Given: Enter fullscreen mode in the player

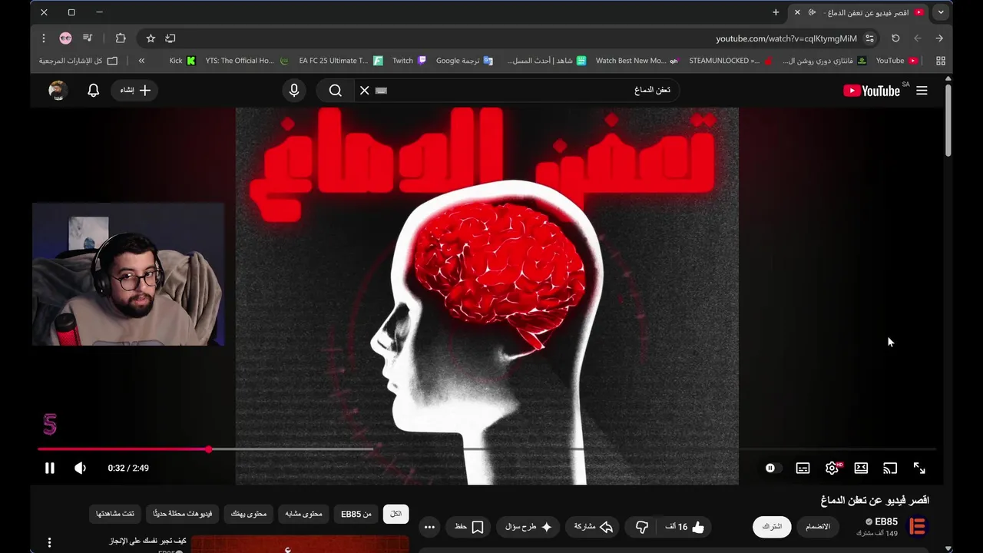Looking at the screenshot, I should pyautogui.click(x=919, y=468).
